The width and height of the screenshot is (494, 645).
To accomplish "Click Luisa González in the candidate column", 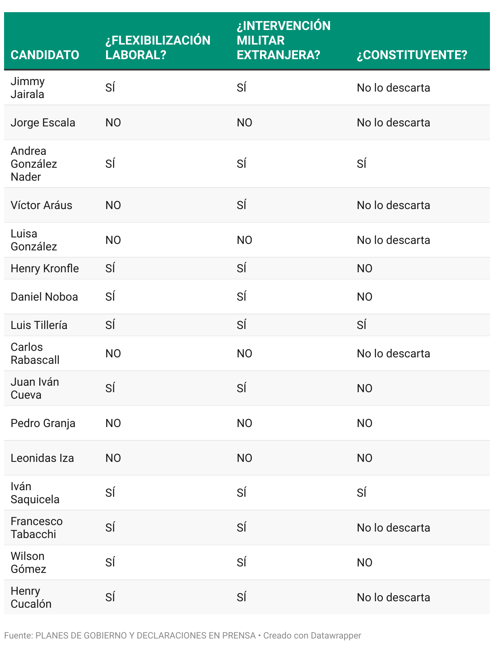I will click(x=34, y=240).
